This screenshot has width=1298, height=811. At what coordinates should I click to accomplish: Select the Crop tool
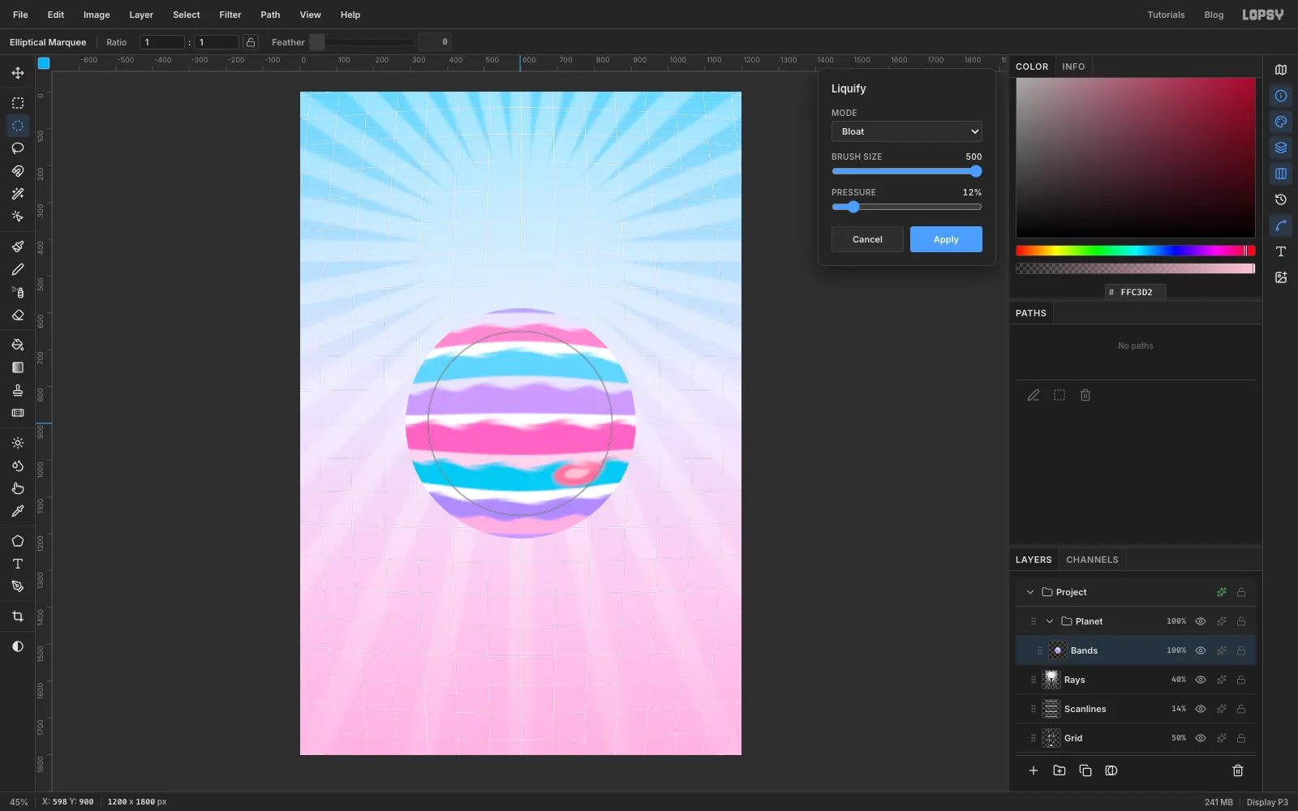click(x=18, y=616)
